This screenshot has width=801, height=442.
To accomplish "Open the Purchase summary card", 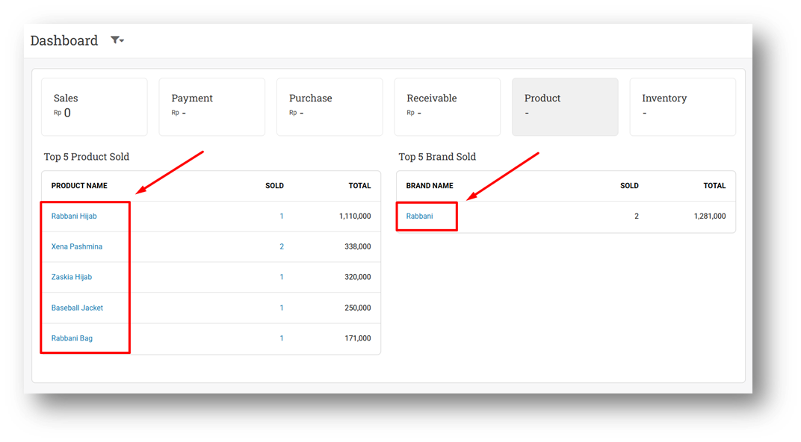I will [330, 107].
